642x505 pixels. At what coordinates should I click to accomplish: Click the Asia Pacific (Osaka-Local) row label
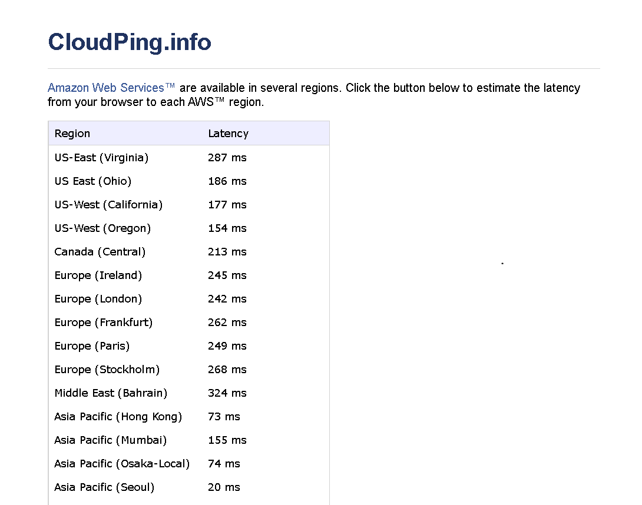coord(122,464)
